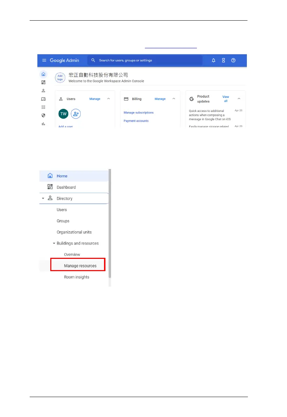Click the search magnifier icon

[93, 61]
